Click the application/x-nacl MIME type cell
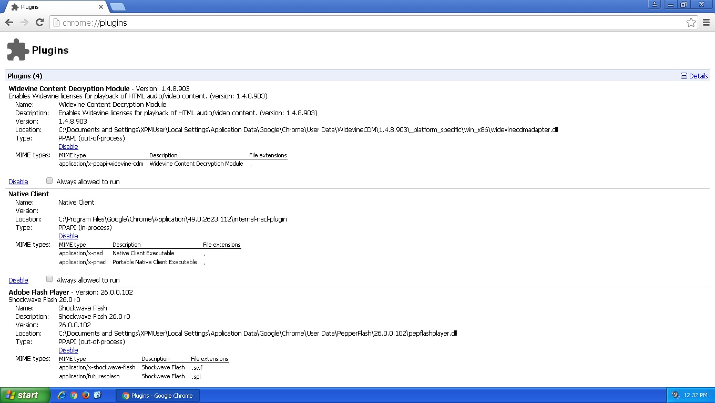Screen dimensions: 715x403 click(x=81, y=254)
